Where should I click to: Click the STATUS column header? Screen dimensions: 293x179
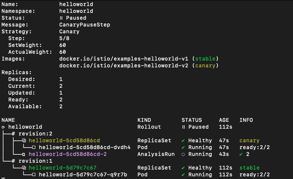click(192, 120)
